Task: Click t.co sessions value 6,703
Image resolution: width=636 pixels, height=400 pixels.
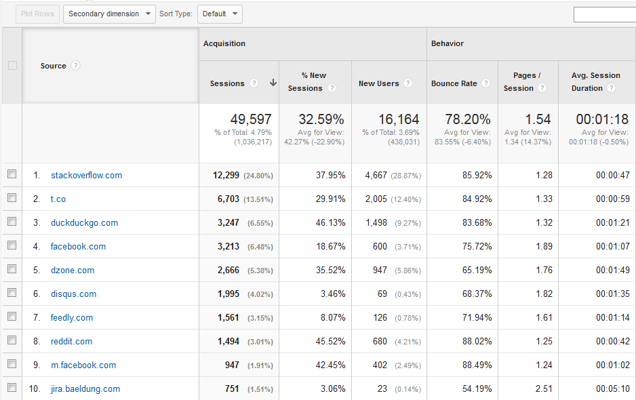Action: click(228, 199)
